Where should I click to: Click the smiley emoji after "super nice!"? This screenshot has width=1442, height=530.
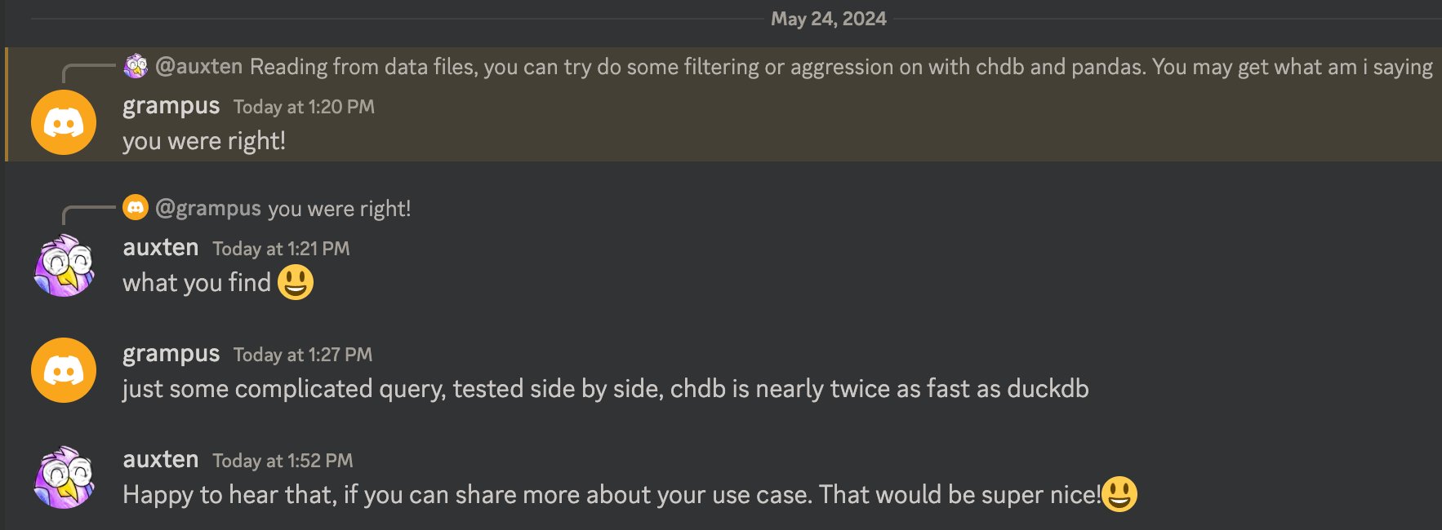pos(1119,494)
